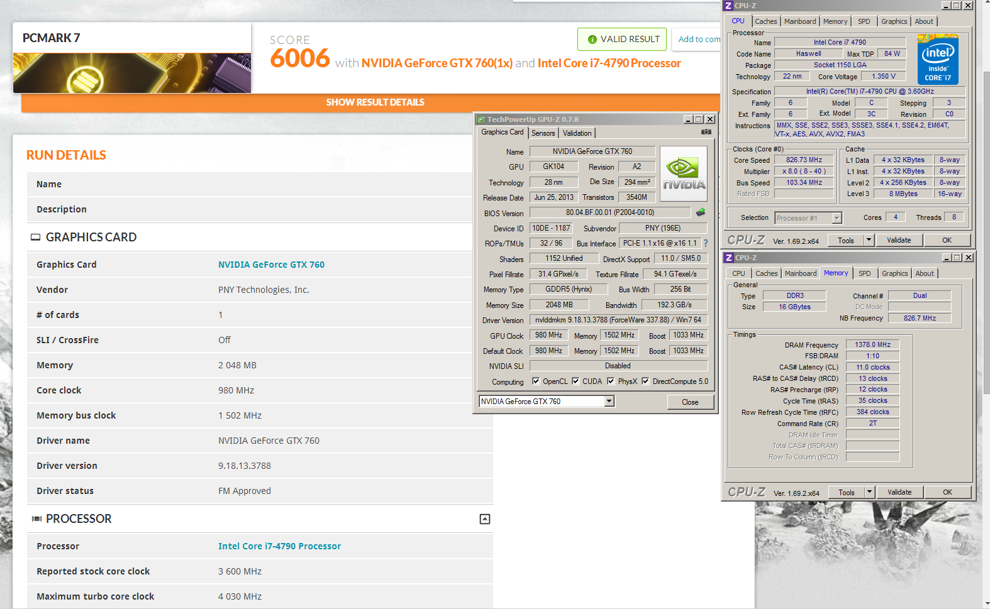Viewport: 990px width, 609px height.
Task: Click the CPU Specification field in CPU-Z
Action: [870, 92]
